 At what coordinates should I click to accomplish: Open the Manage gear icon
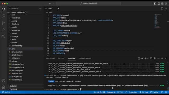click(x=3, y=87)
